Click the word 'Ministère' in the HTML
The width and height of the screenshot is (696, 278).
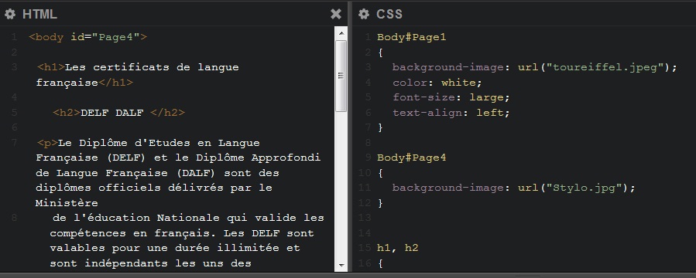[67, 203]
